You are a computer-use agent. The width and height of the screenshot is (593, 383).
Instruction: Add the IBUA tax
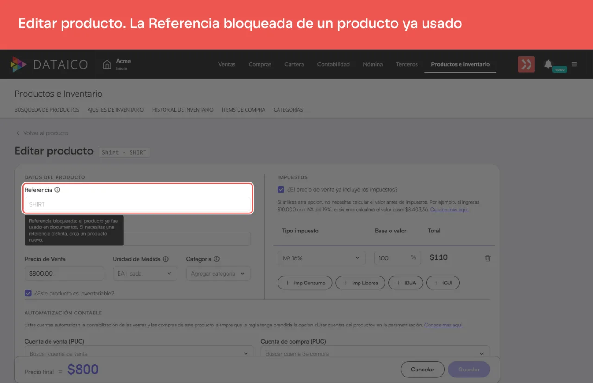click(x=405, y=283)
